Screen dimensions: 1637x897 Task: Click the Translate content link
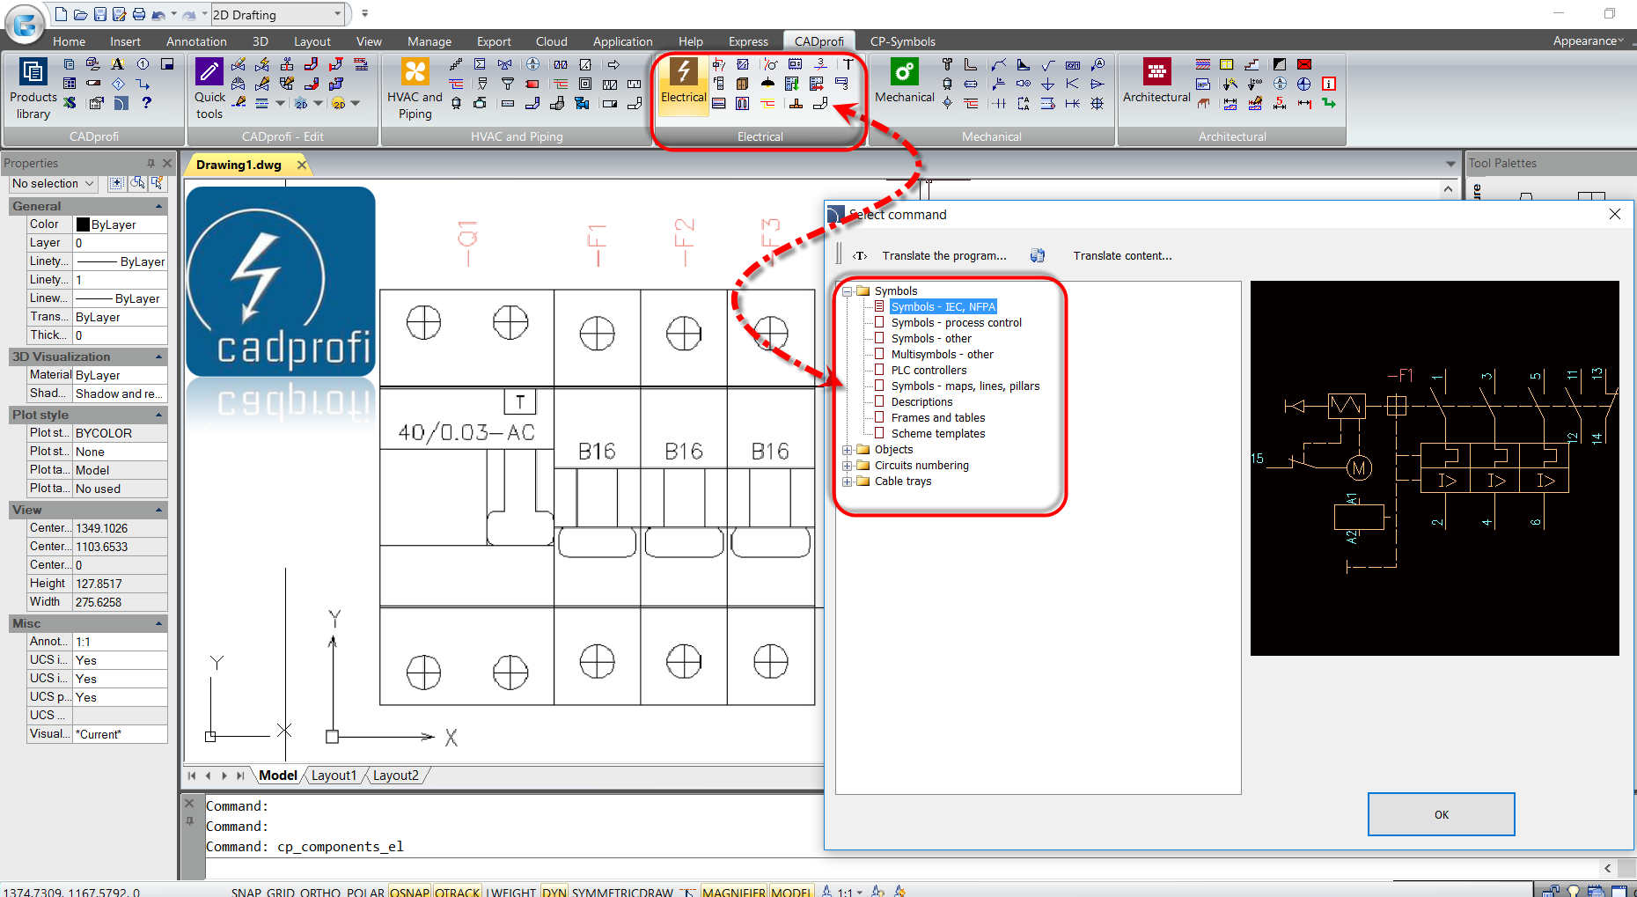[x=1122, y=255]
